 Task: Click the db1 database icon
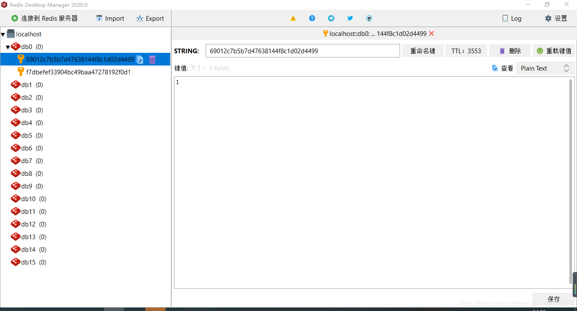click(16, 85)
